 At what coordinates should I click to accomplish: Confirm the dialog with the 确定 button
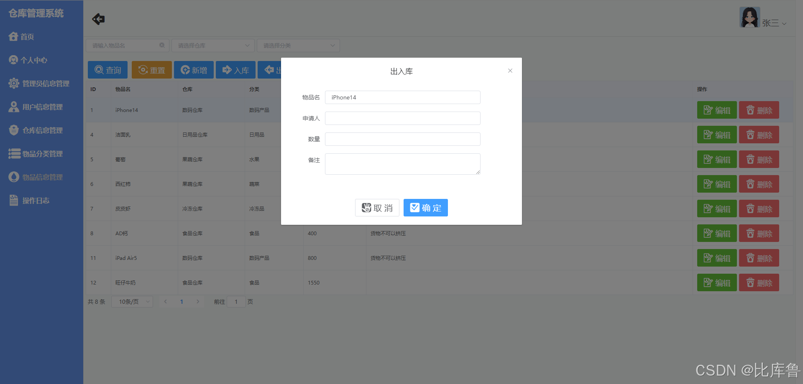pyautogui.click(x=425, y=208)
